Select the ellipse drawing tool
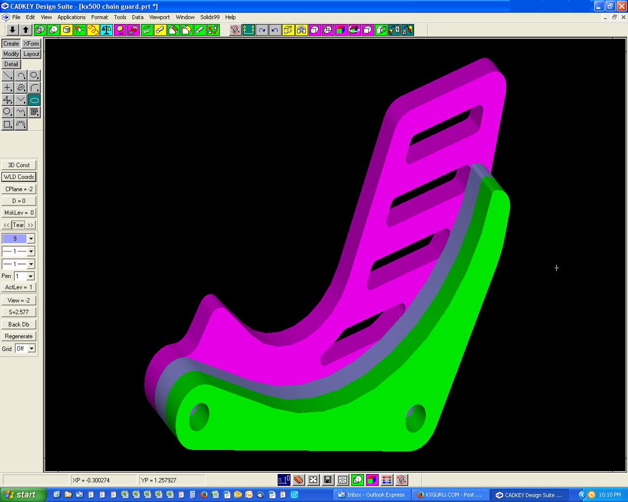Image resolution: width=628 pixels, height=502 pixels. [34, 100]
